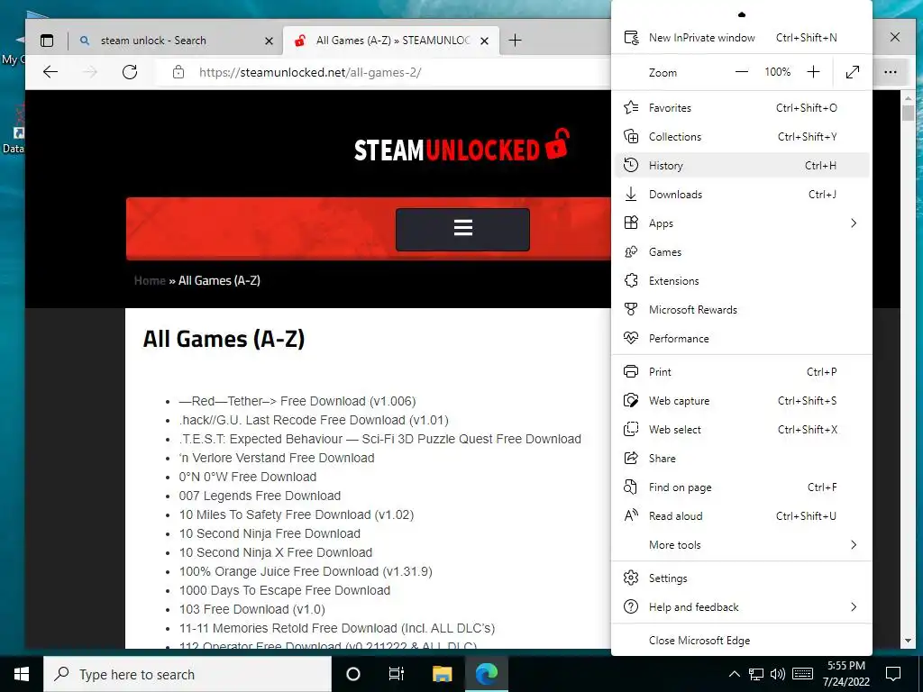Click the taskbar search box
The width and height of the screenshot is (923, 692).
tap(187, 674)
